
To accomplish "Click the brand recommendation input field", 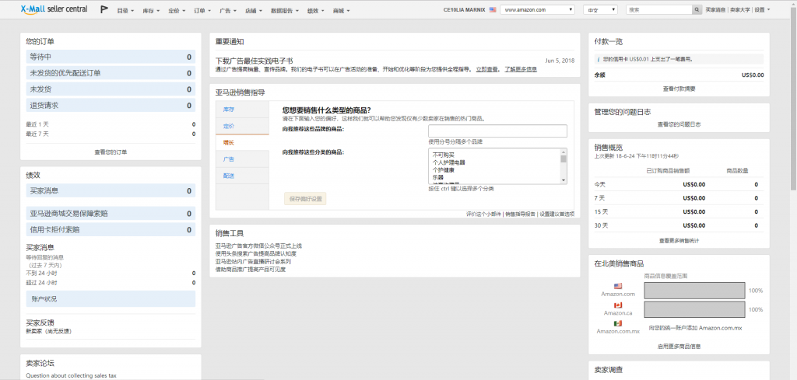I will 497,131.
